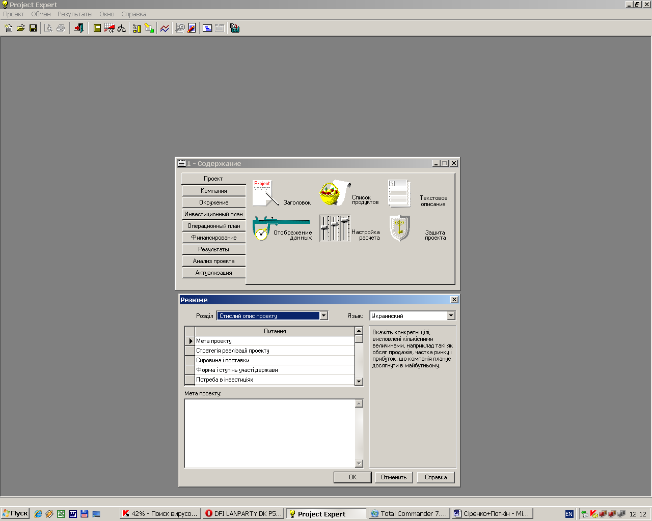Click the percent ratios toolbar icon
This screenshot has height=521, width=652.
point(137,28)
